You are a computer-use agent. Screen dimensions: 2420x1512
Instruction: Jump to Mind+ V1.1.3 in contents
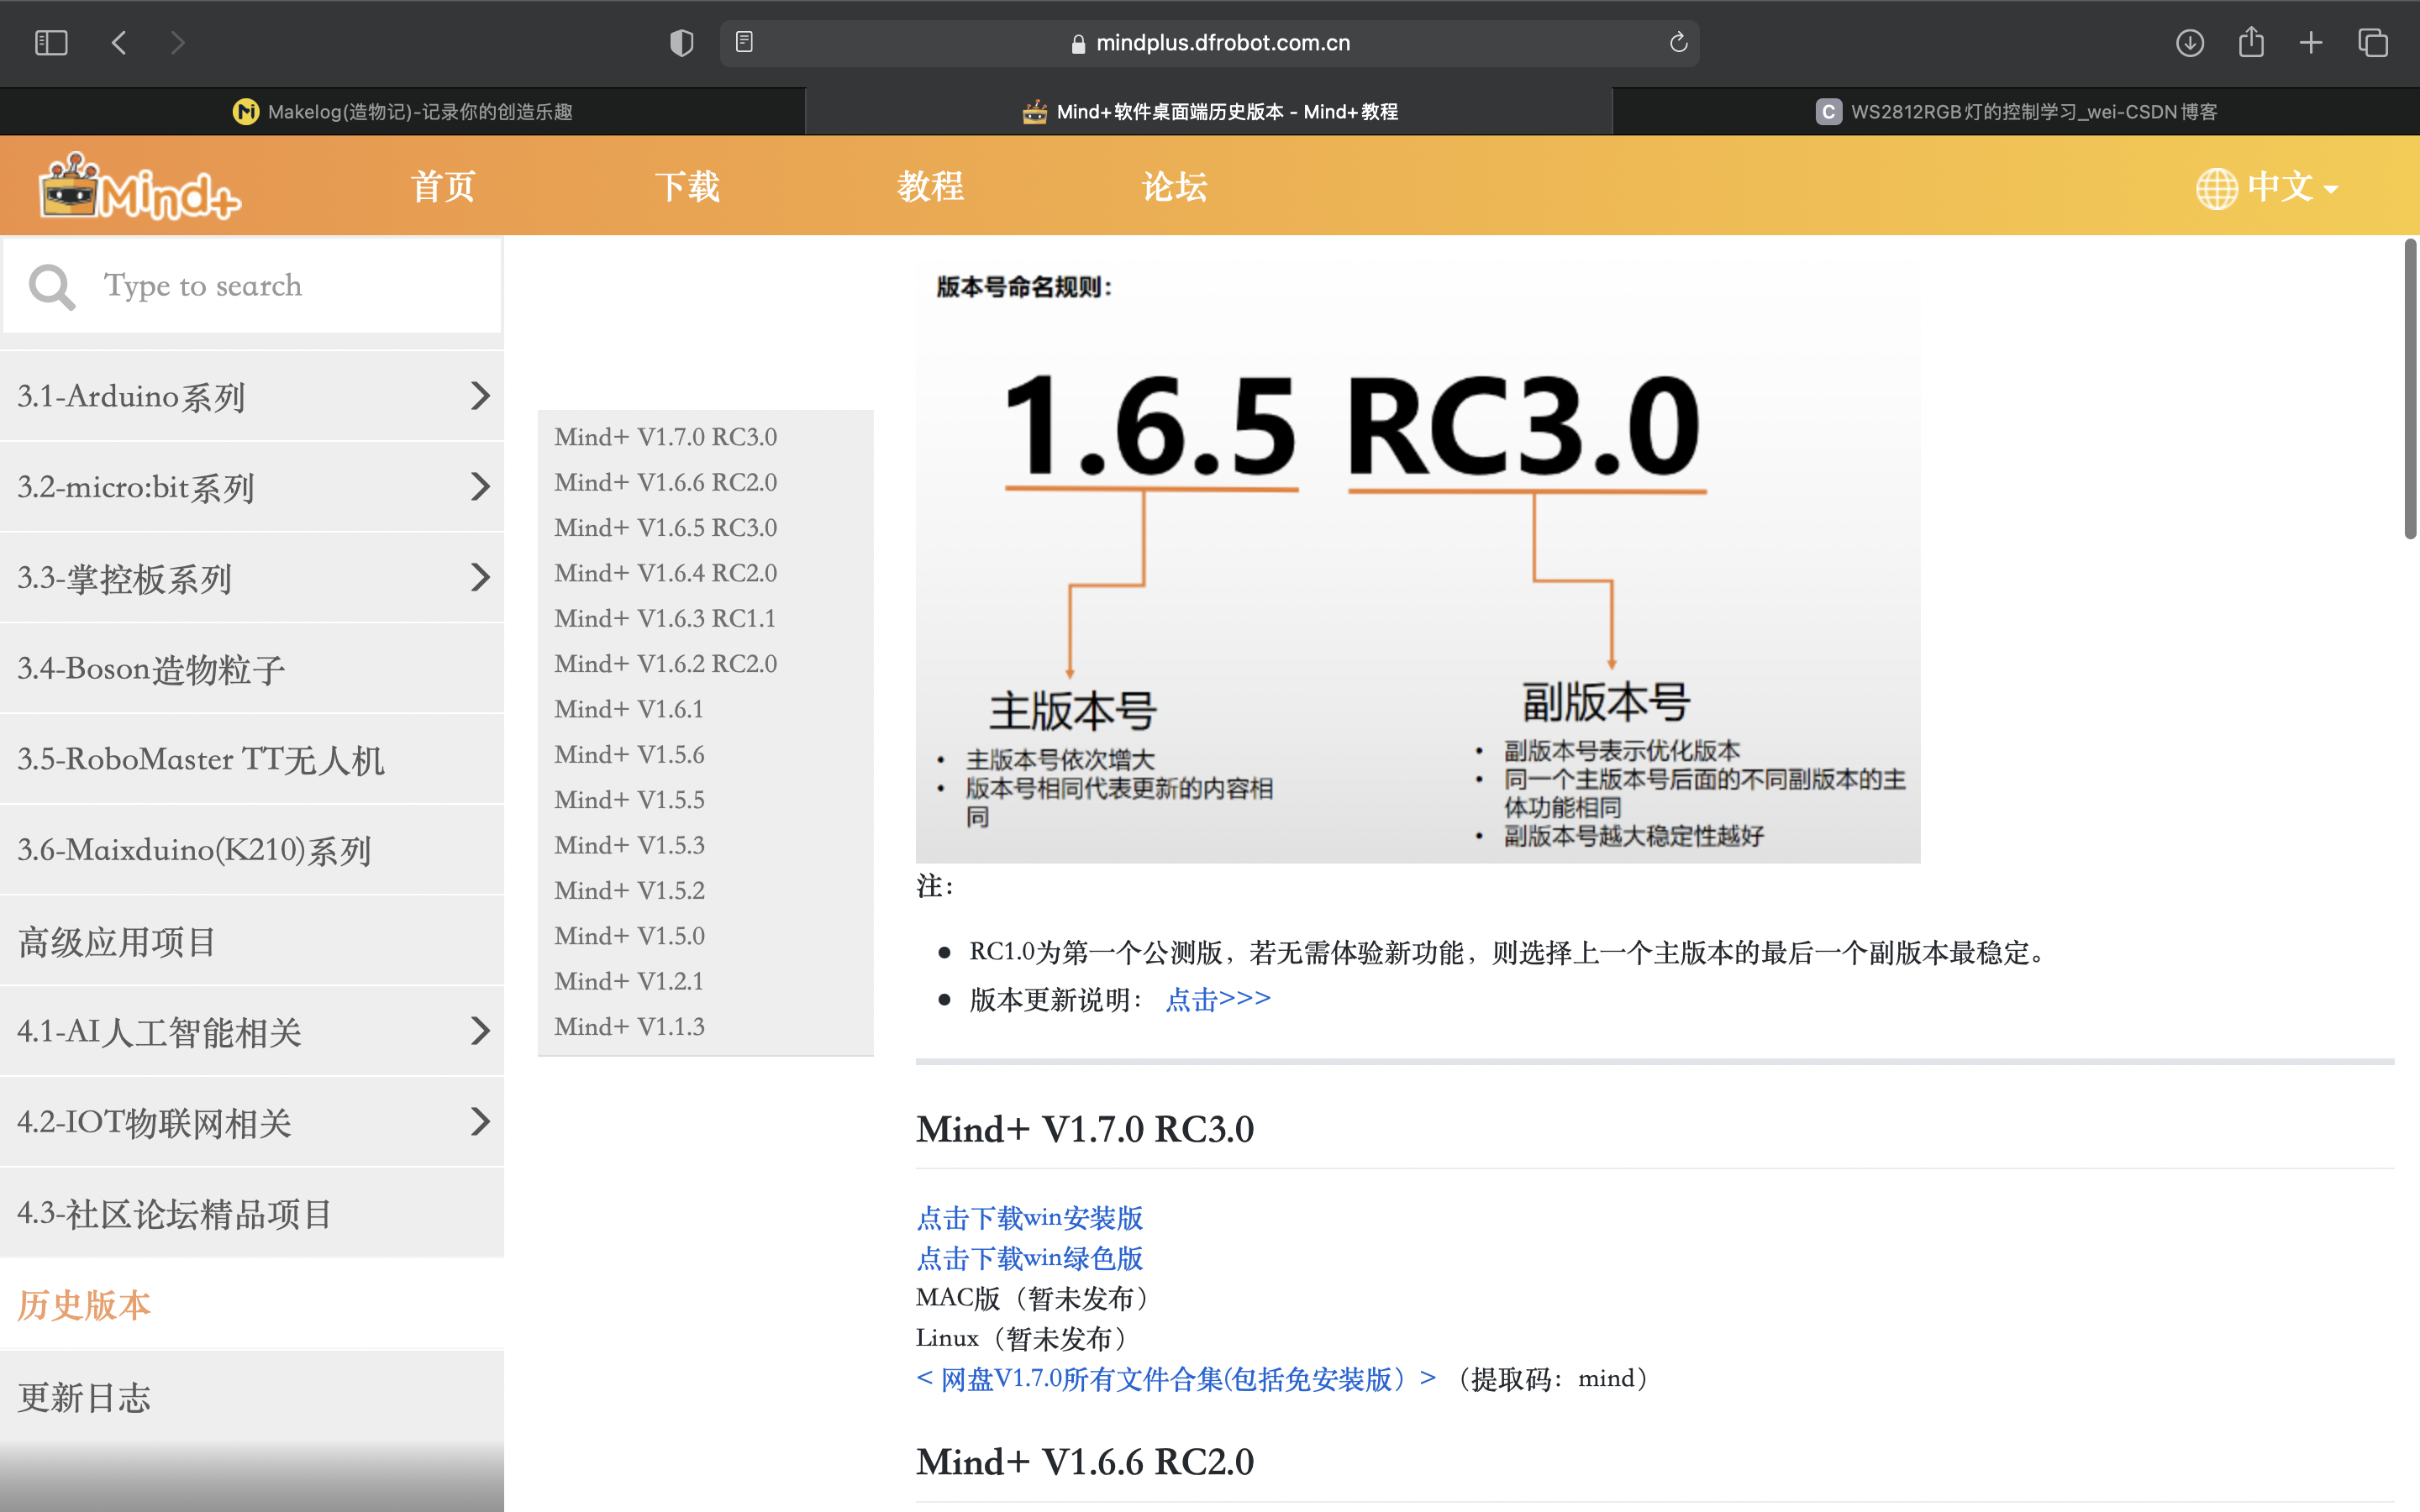click(x=629, y=1026)
